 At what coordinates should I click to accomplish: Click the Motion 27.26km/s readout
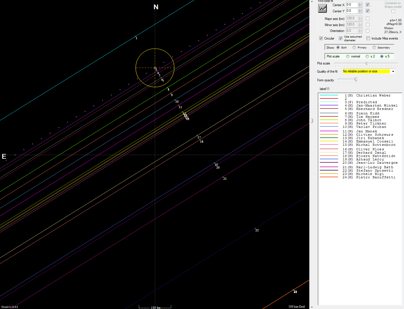click(393, 30)
